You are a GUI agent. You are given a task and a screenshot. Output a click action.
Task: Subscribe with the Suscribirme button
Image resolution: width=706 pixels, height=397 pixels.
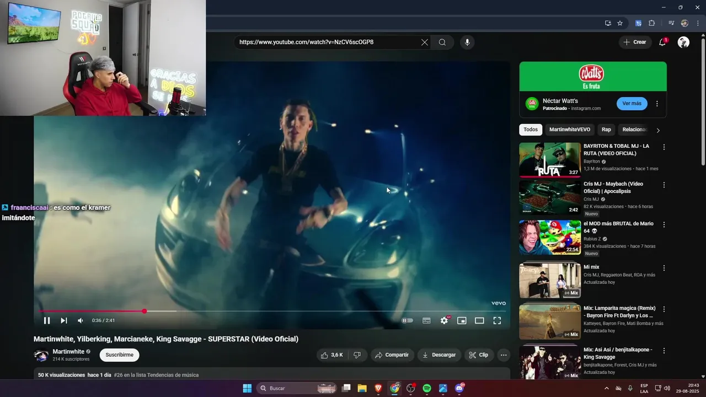[x=119, y=355]
